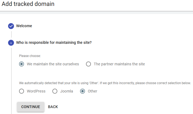Click the 'We maintain the site ourselves' text label
Viewport: 193px width, 114px height.
(53, 64)
